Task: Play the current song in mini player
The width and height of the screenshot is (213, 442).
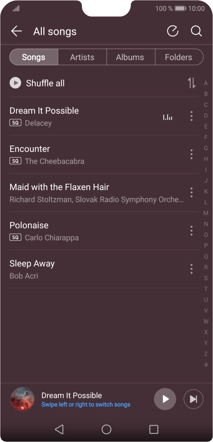Action: [x=165, y=399]
